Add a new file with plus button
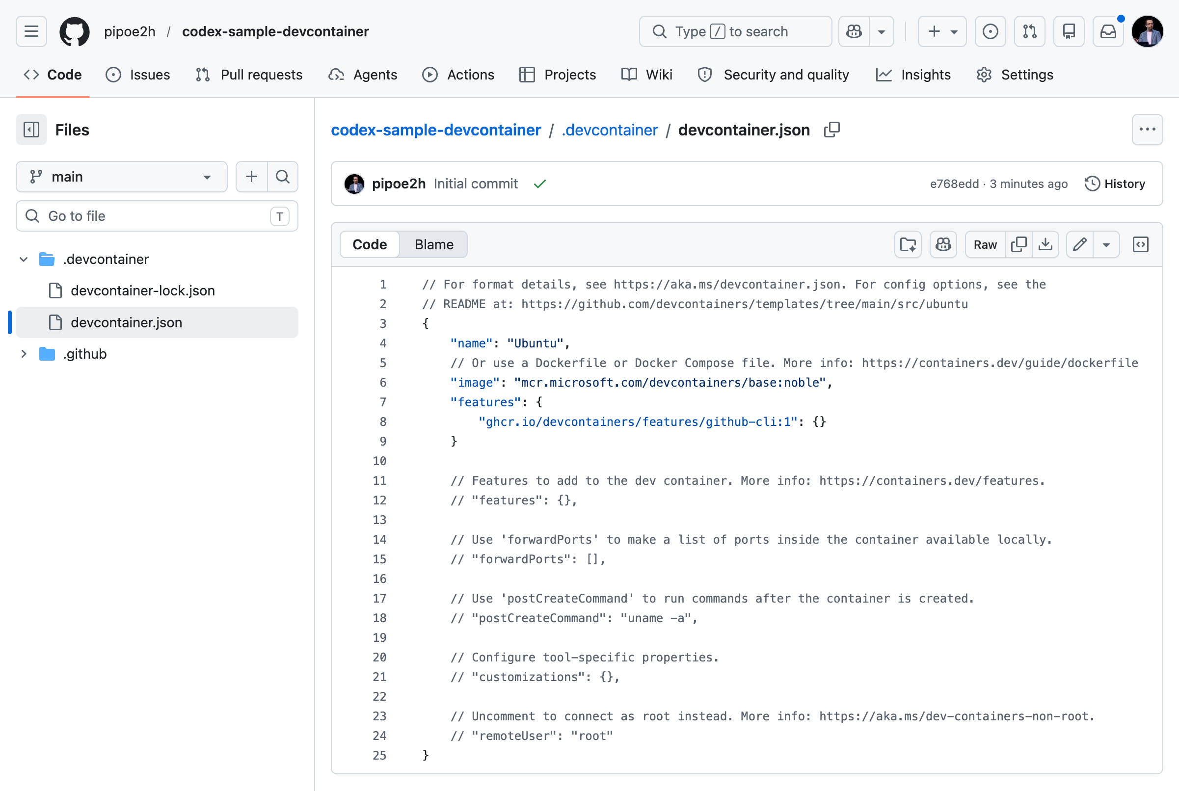1179x791 pixels. point(251,177)
